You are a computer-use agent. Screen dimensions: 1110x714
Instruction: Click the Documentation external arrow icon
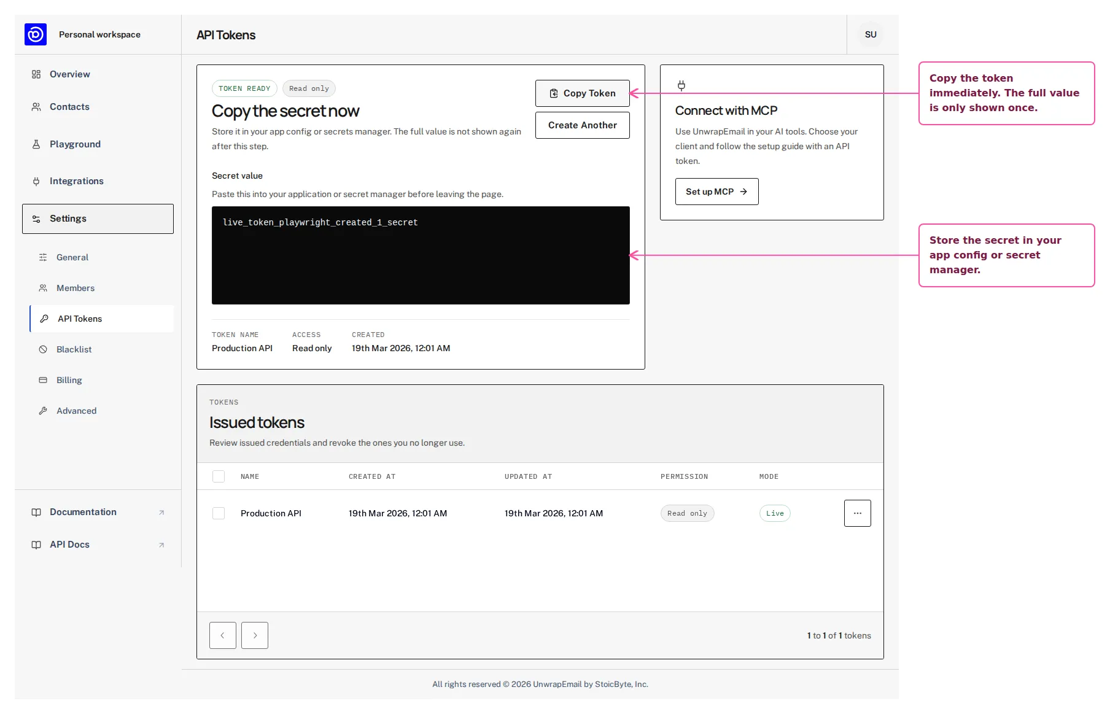(161, 513)
